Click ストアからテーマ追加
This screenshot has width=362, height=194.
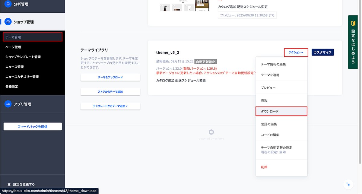coord(110,91)
